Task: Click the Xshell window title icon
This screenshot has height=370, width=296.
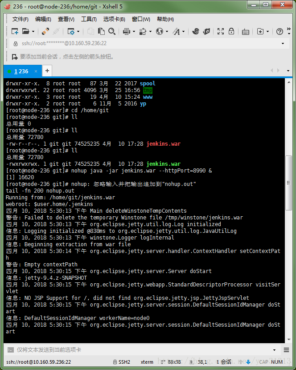Action: pyautogui.click(x=7, y=6)
